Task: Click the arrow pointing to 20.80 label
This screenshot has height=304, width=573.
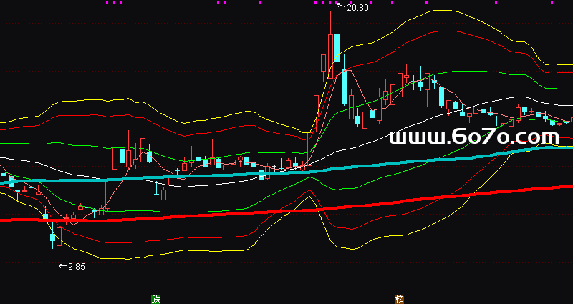Action: coord(342,7)
